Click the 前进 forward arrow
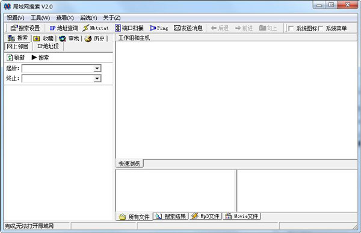The height and width of the screenshot is (233, 361). (x=244, y=28)
